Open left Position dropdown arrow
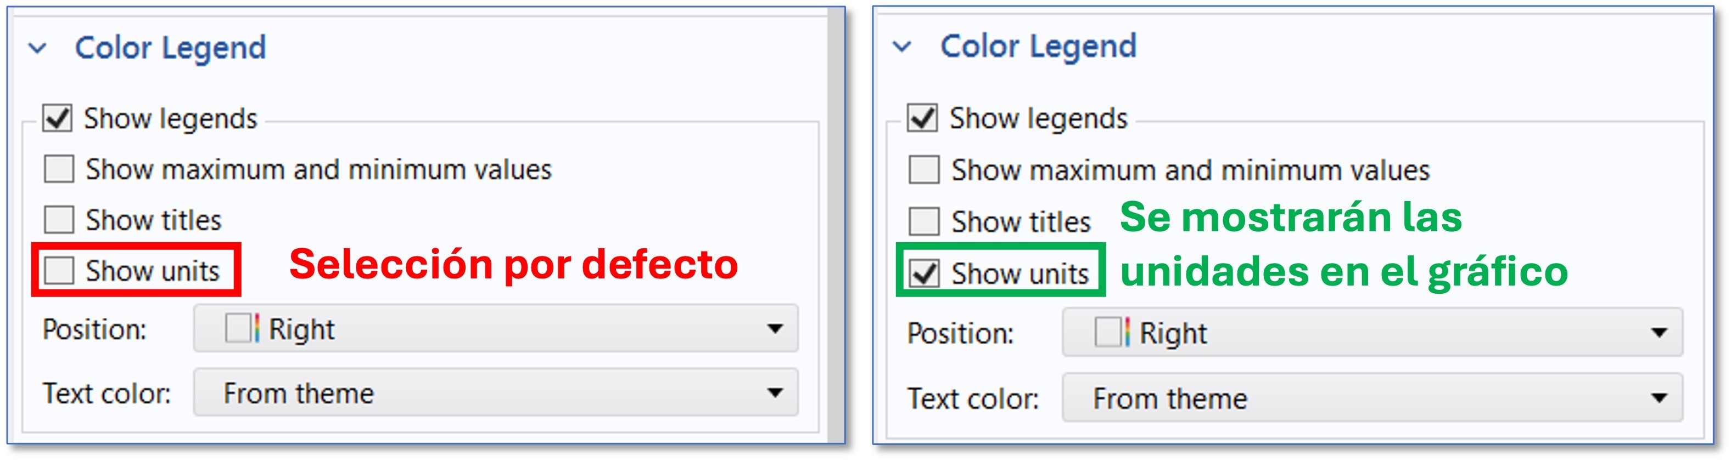 coord(775,329)
